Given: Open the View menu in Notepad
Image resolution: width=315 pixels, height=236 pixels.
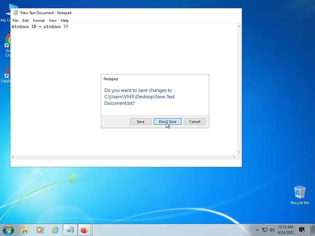Looking at the screenshot, I should pos(53,21).
